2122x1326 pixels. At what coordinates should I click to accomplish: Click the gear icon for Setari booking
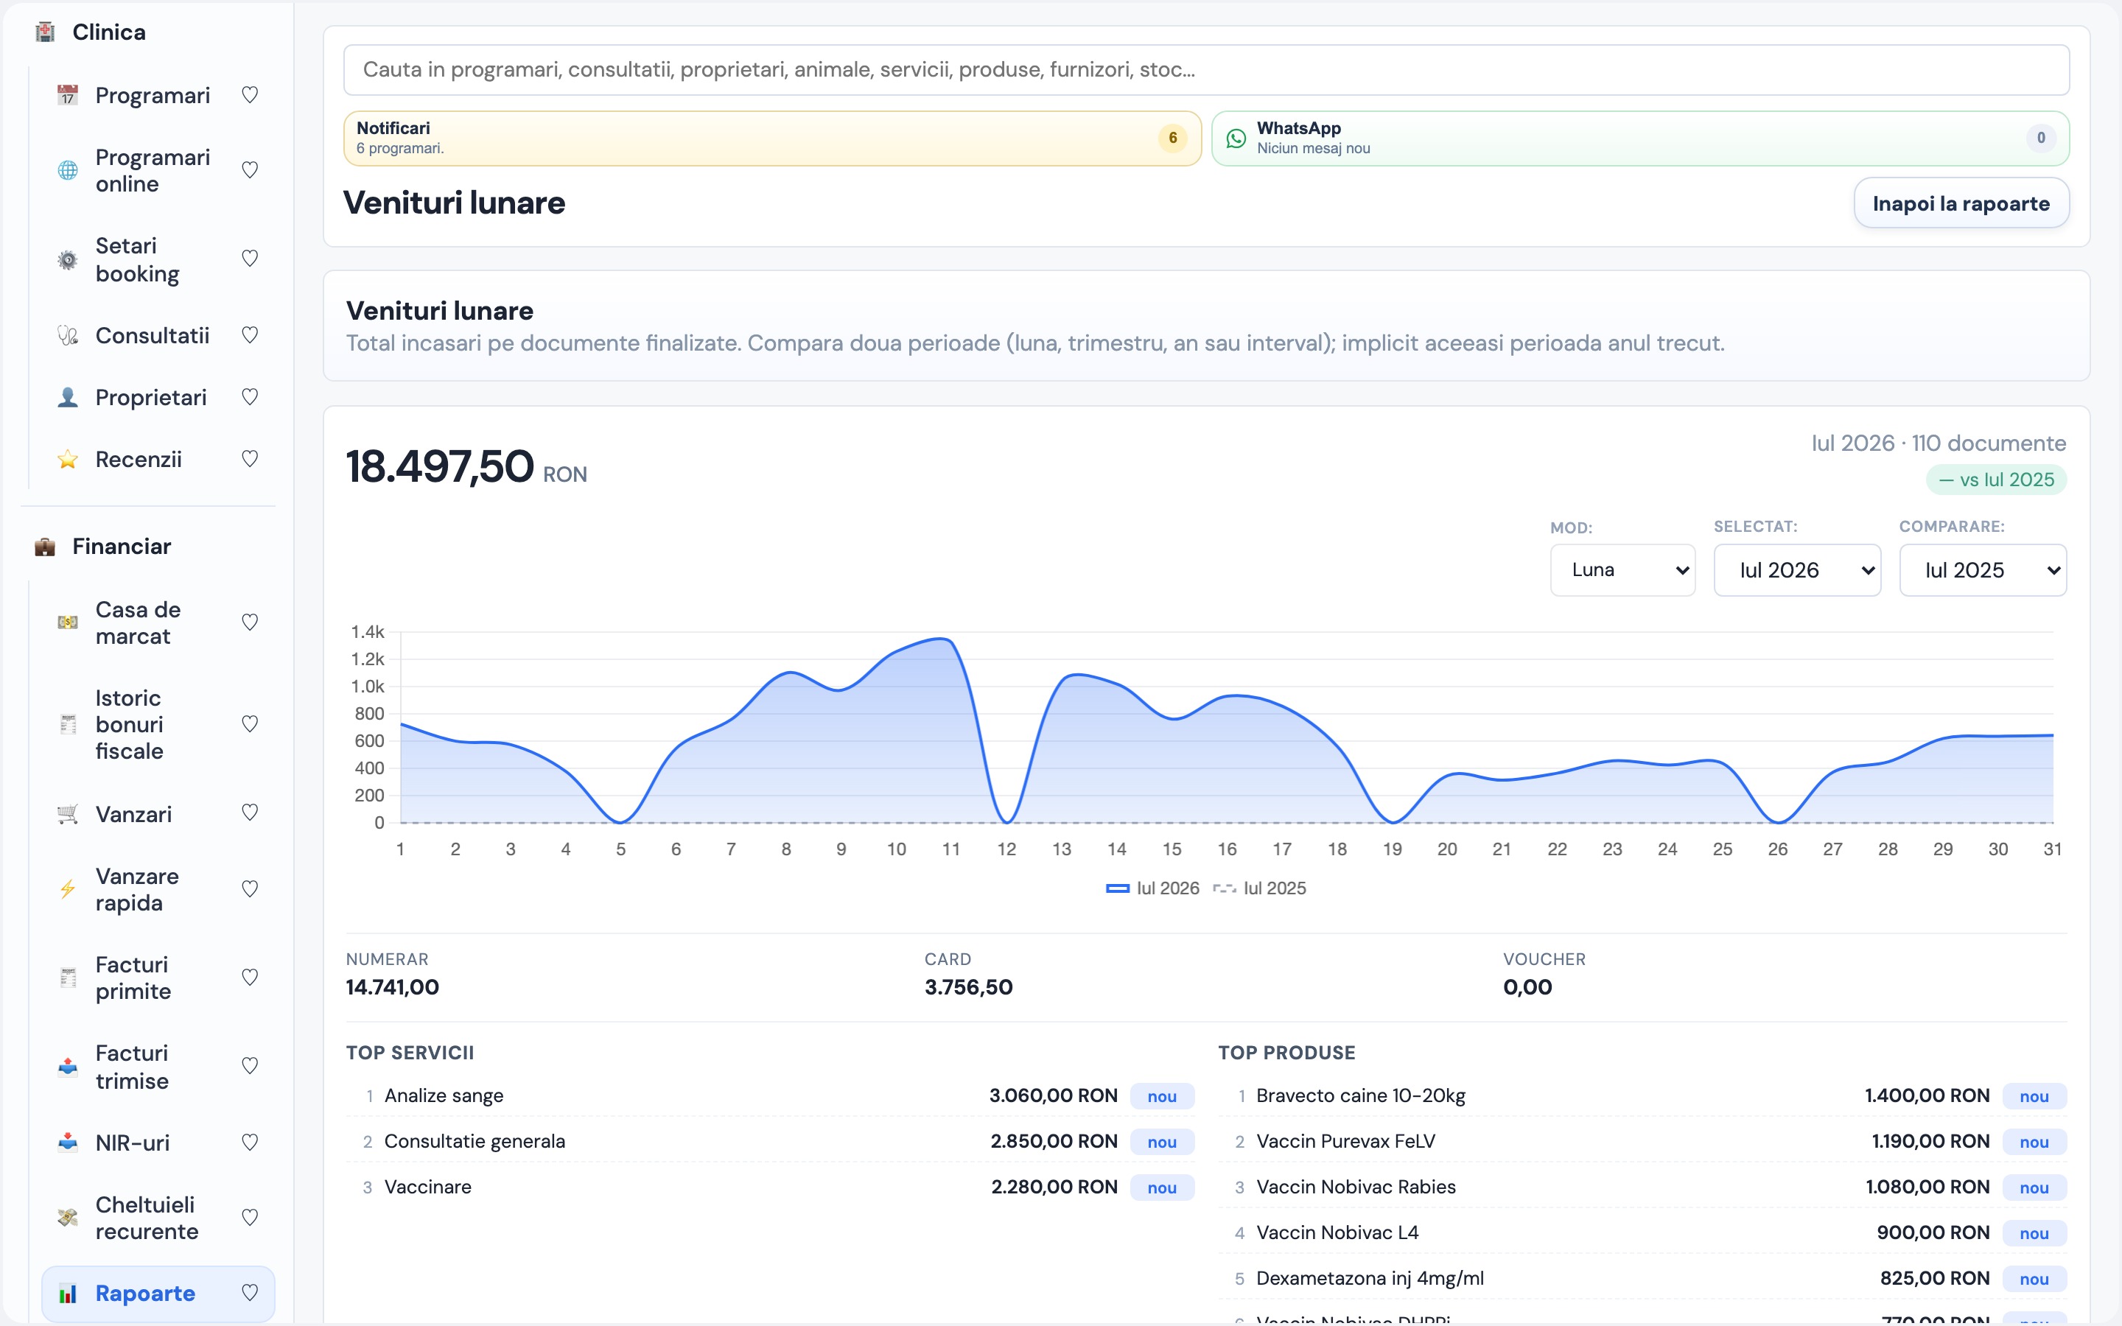pos(68,259)
